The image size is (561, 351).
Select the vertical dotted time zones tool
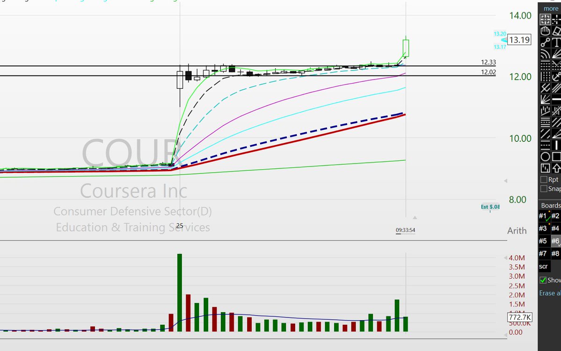click(x=545, y=77)
